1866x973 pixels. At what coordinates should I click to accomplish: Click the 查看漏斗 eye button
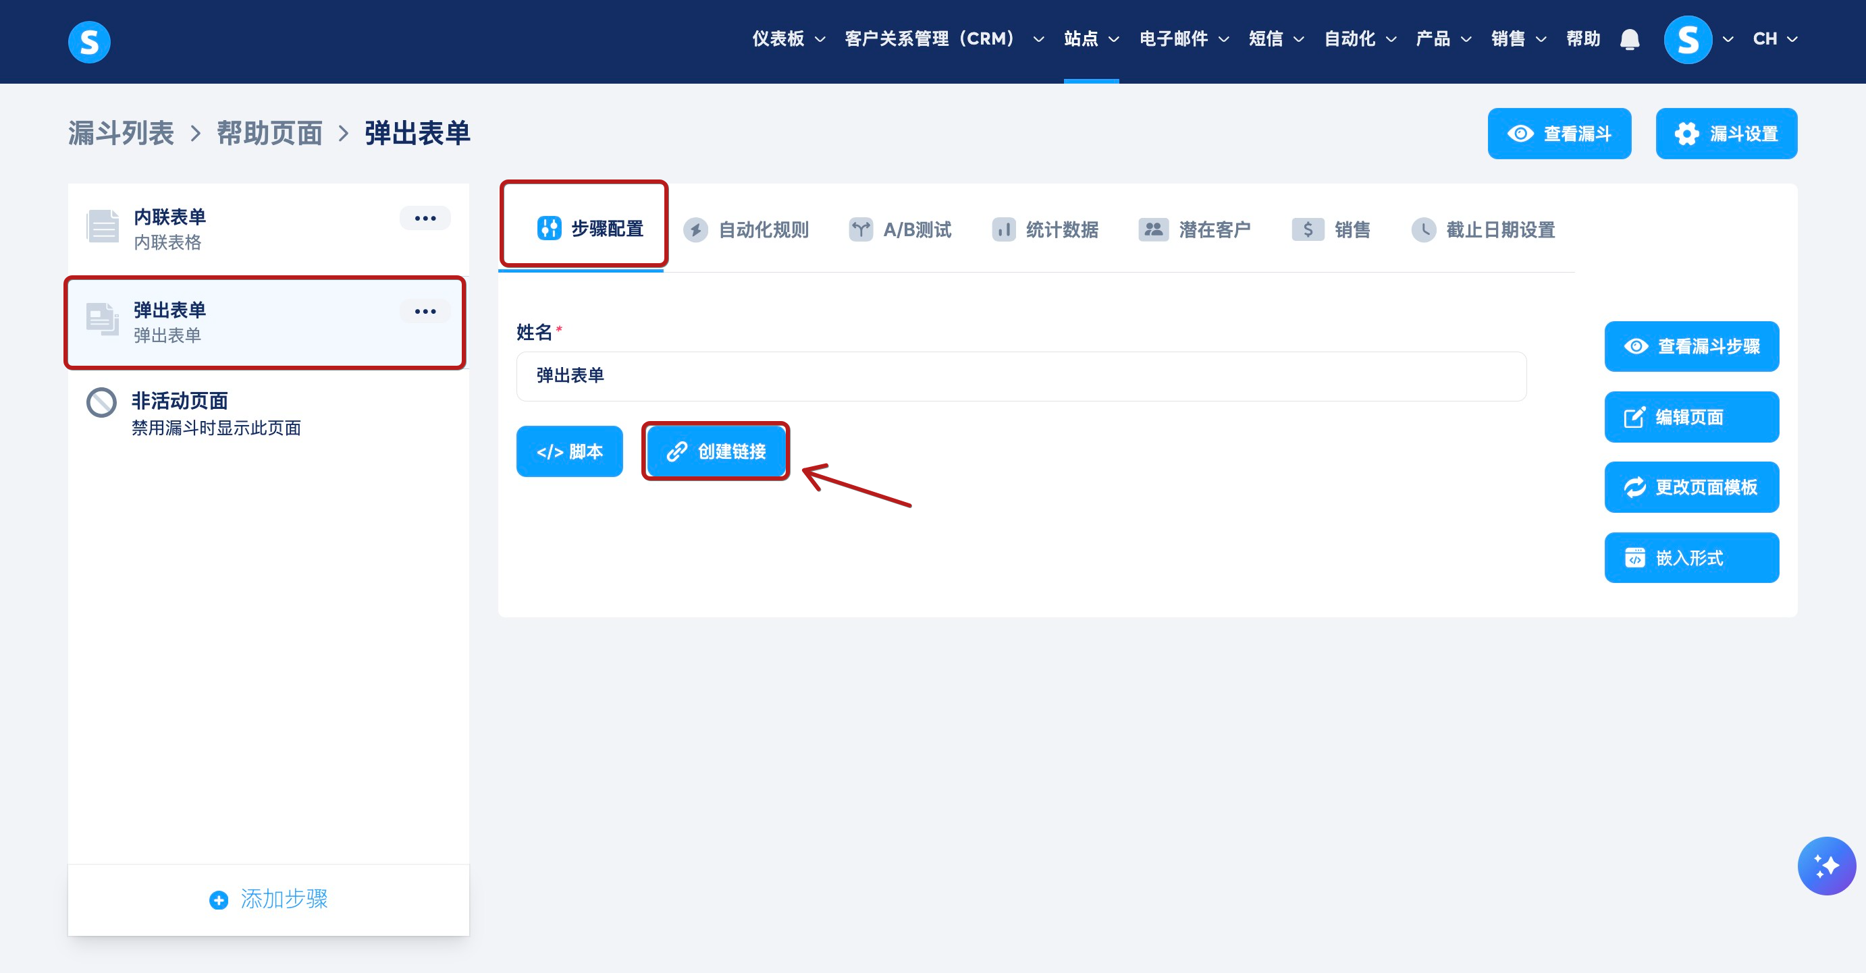click(1559, 134)
